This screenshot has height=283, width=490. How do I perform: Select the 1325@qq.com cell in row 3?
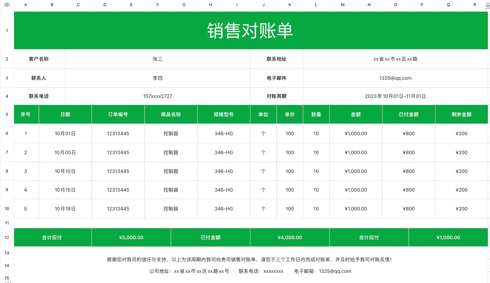(395, 78)
